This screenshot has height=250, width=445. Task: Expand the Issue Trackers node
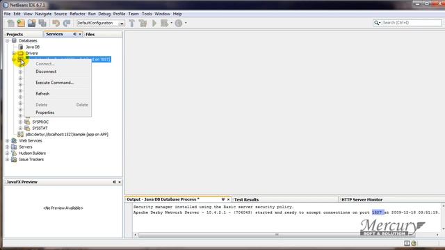coord(8,159)
